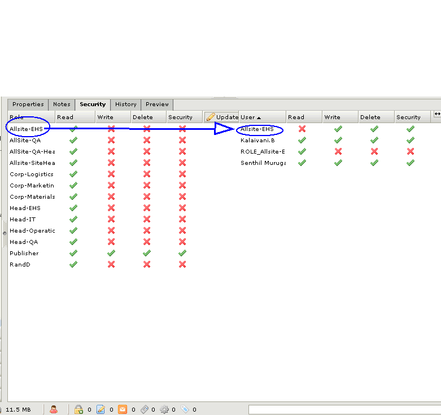This screenshot has width=441, height=415.
Task: Switch to the Properties tab
Action: tap(28, 104)
